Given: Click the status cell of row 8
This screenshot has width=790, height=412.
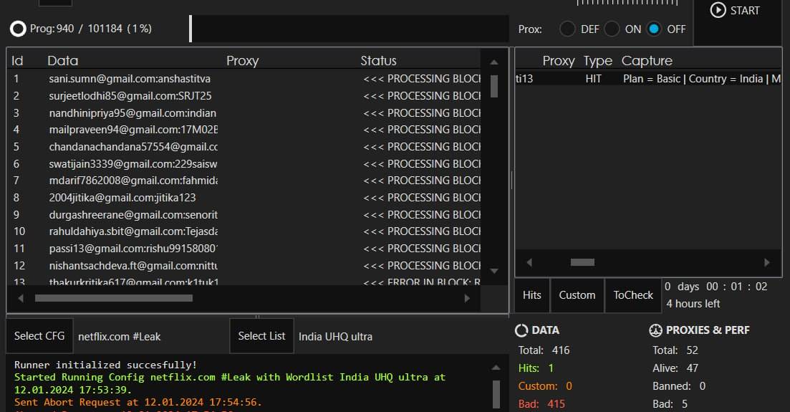Looking at the screenshot, I should coord(422,198).
